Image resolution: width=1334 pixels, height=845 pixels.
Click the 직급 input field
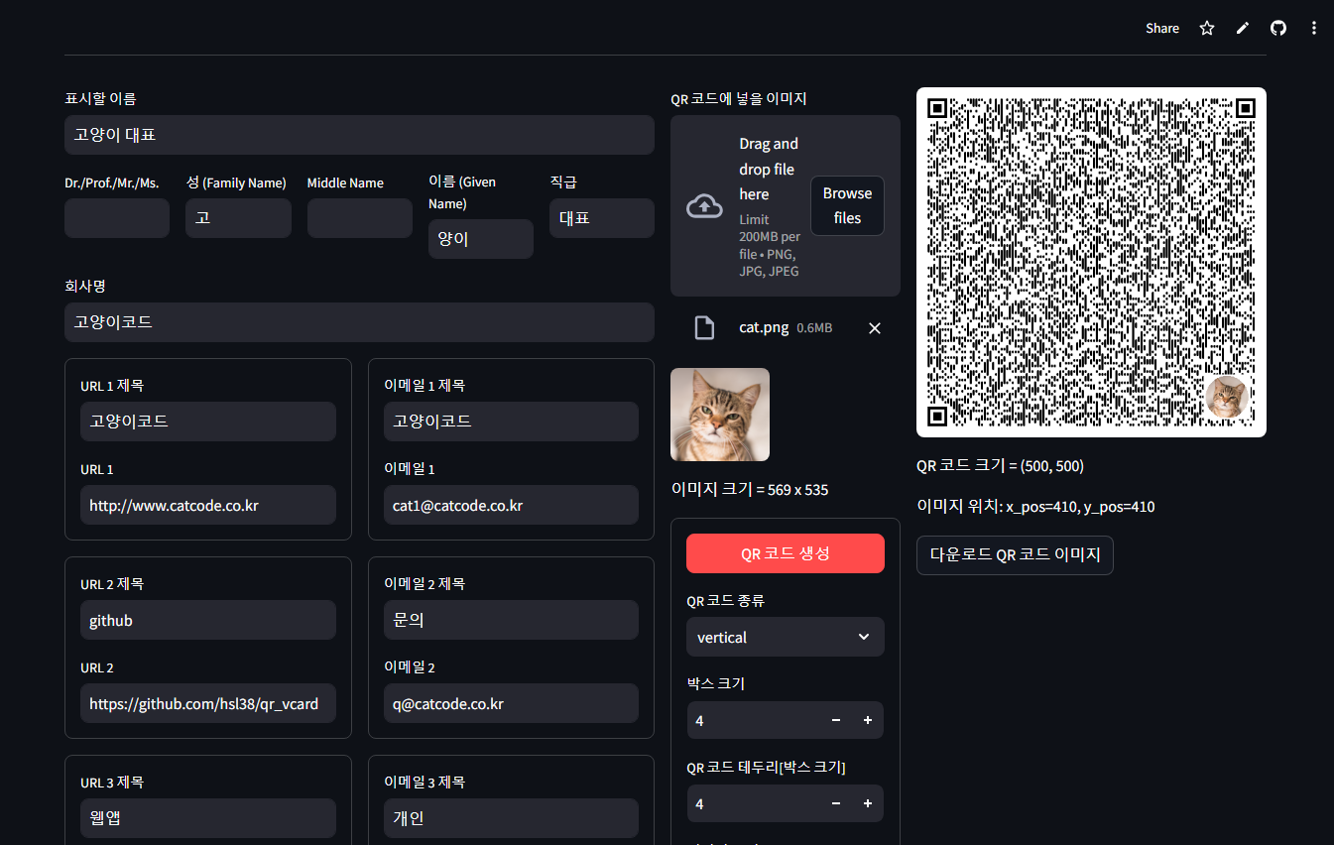602,218
